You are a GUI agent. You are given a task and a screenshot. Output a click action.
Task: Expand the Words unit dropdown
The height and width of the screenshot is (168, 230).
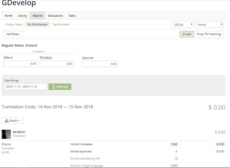tap(209, 25)
